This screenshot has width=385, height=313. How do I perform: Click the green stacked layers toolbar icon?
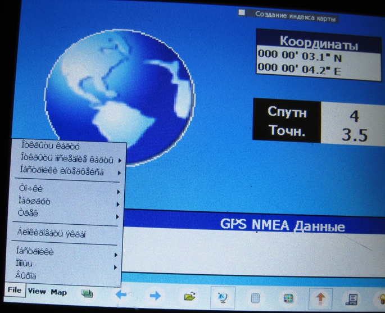[87, 293]
